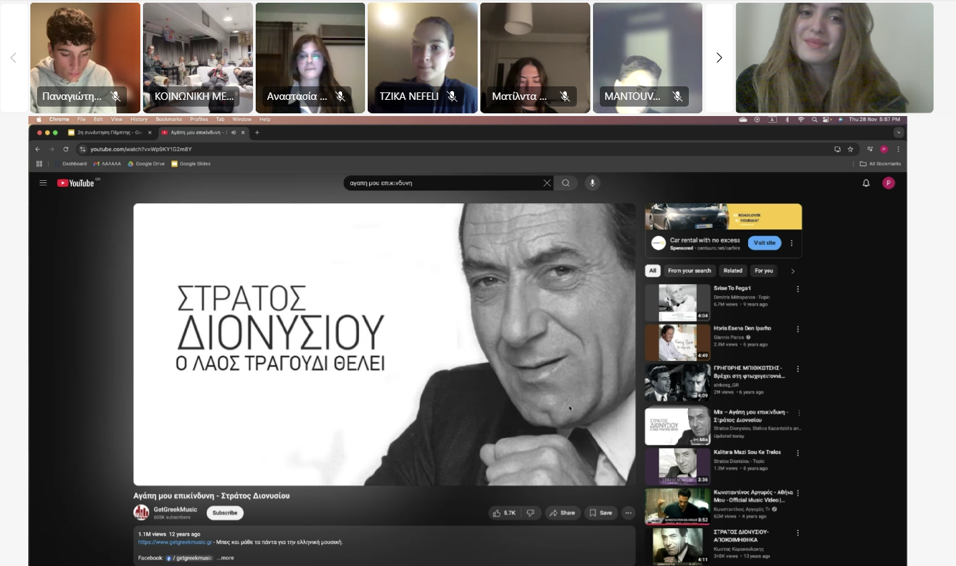Click the main Στράτος Διονυσίου video player

(385, 344)
